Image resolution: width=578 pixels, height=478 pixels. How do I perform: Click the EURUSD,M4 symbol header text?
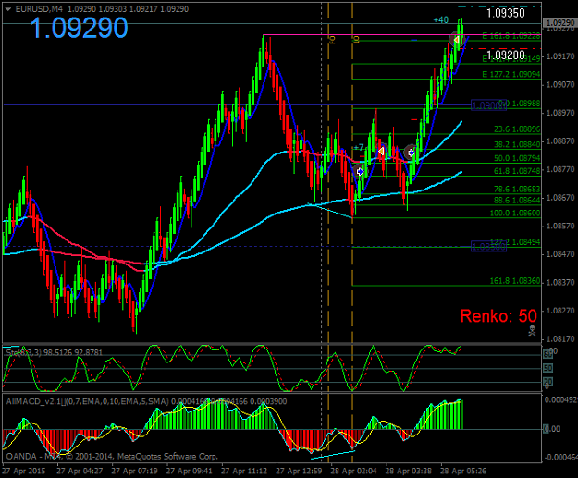coord(39,9)
